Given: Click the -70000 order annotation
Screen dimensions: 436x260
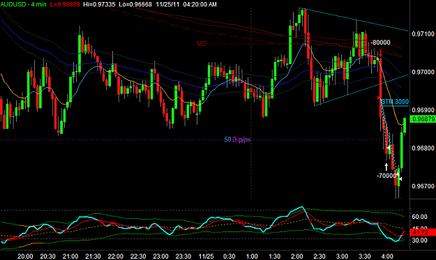Looking at the screenshot, I should coord(386,176).
